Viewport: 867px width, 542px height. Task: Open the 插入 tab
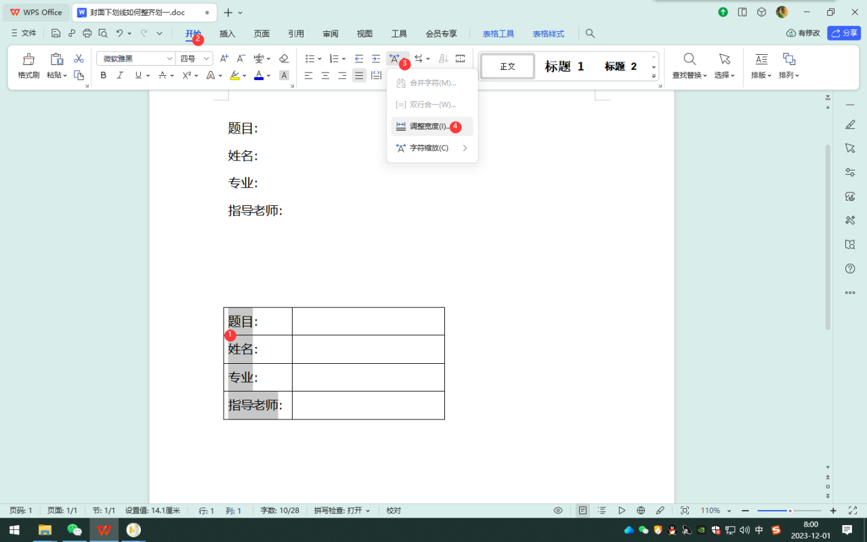tap(228, 33)
